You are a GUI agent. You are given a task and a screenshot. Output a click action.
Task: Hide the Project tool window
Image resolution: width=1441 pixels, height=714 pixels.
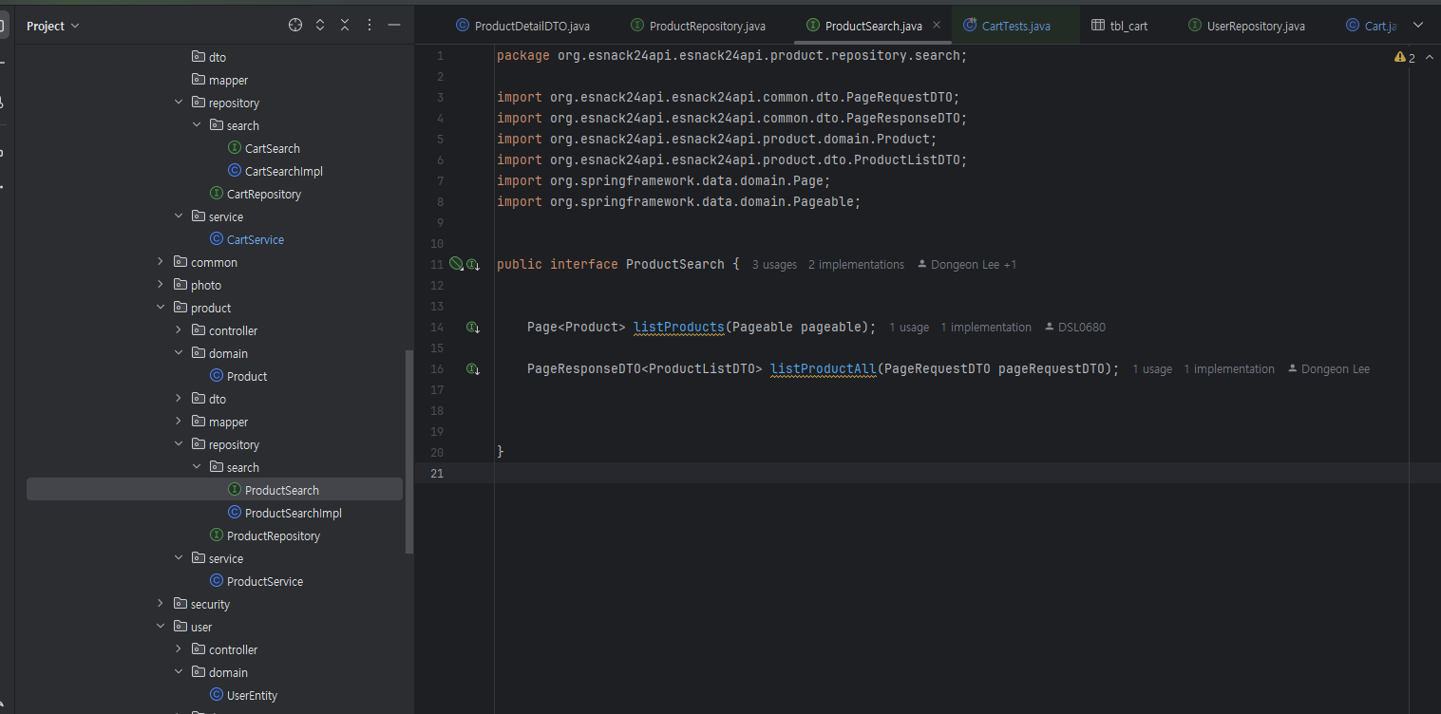tap(394, 26)
